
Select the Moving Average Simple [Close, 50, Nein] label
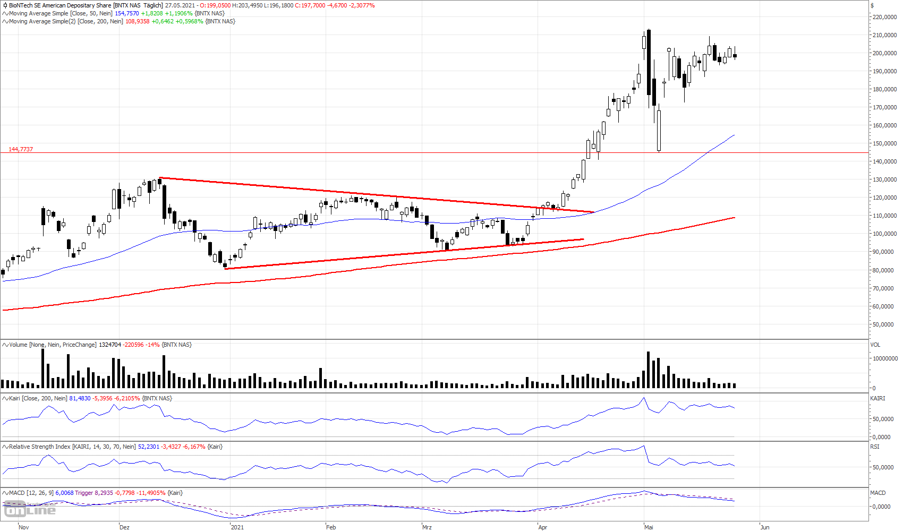click(61, 13)
